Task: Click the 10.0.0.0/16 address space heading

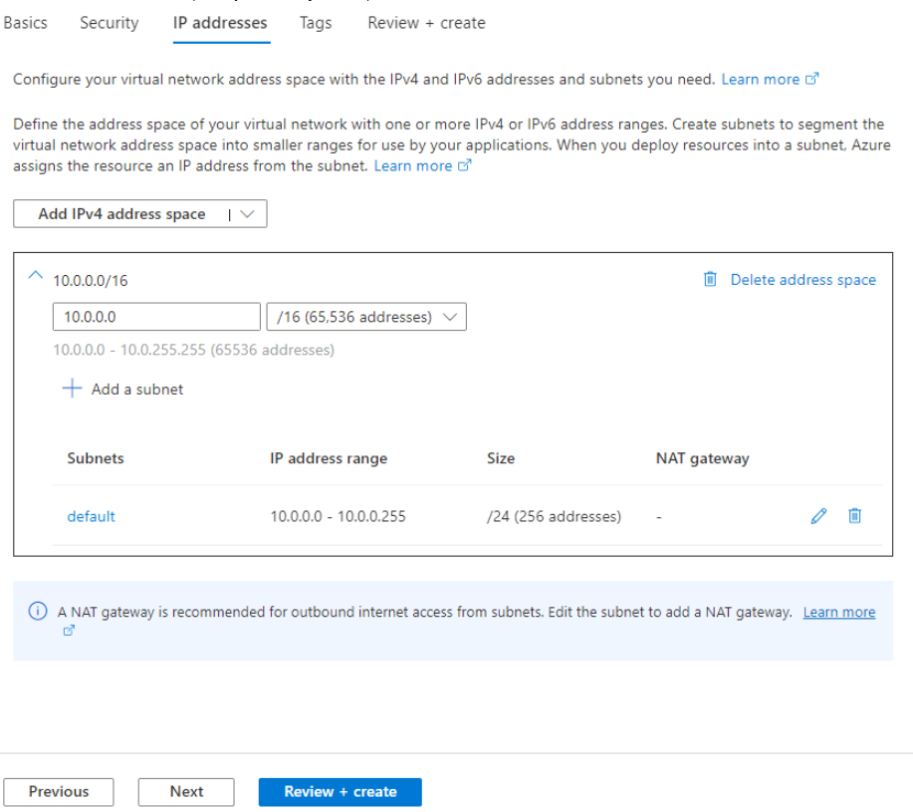Action: point(91,280)
